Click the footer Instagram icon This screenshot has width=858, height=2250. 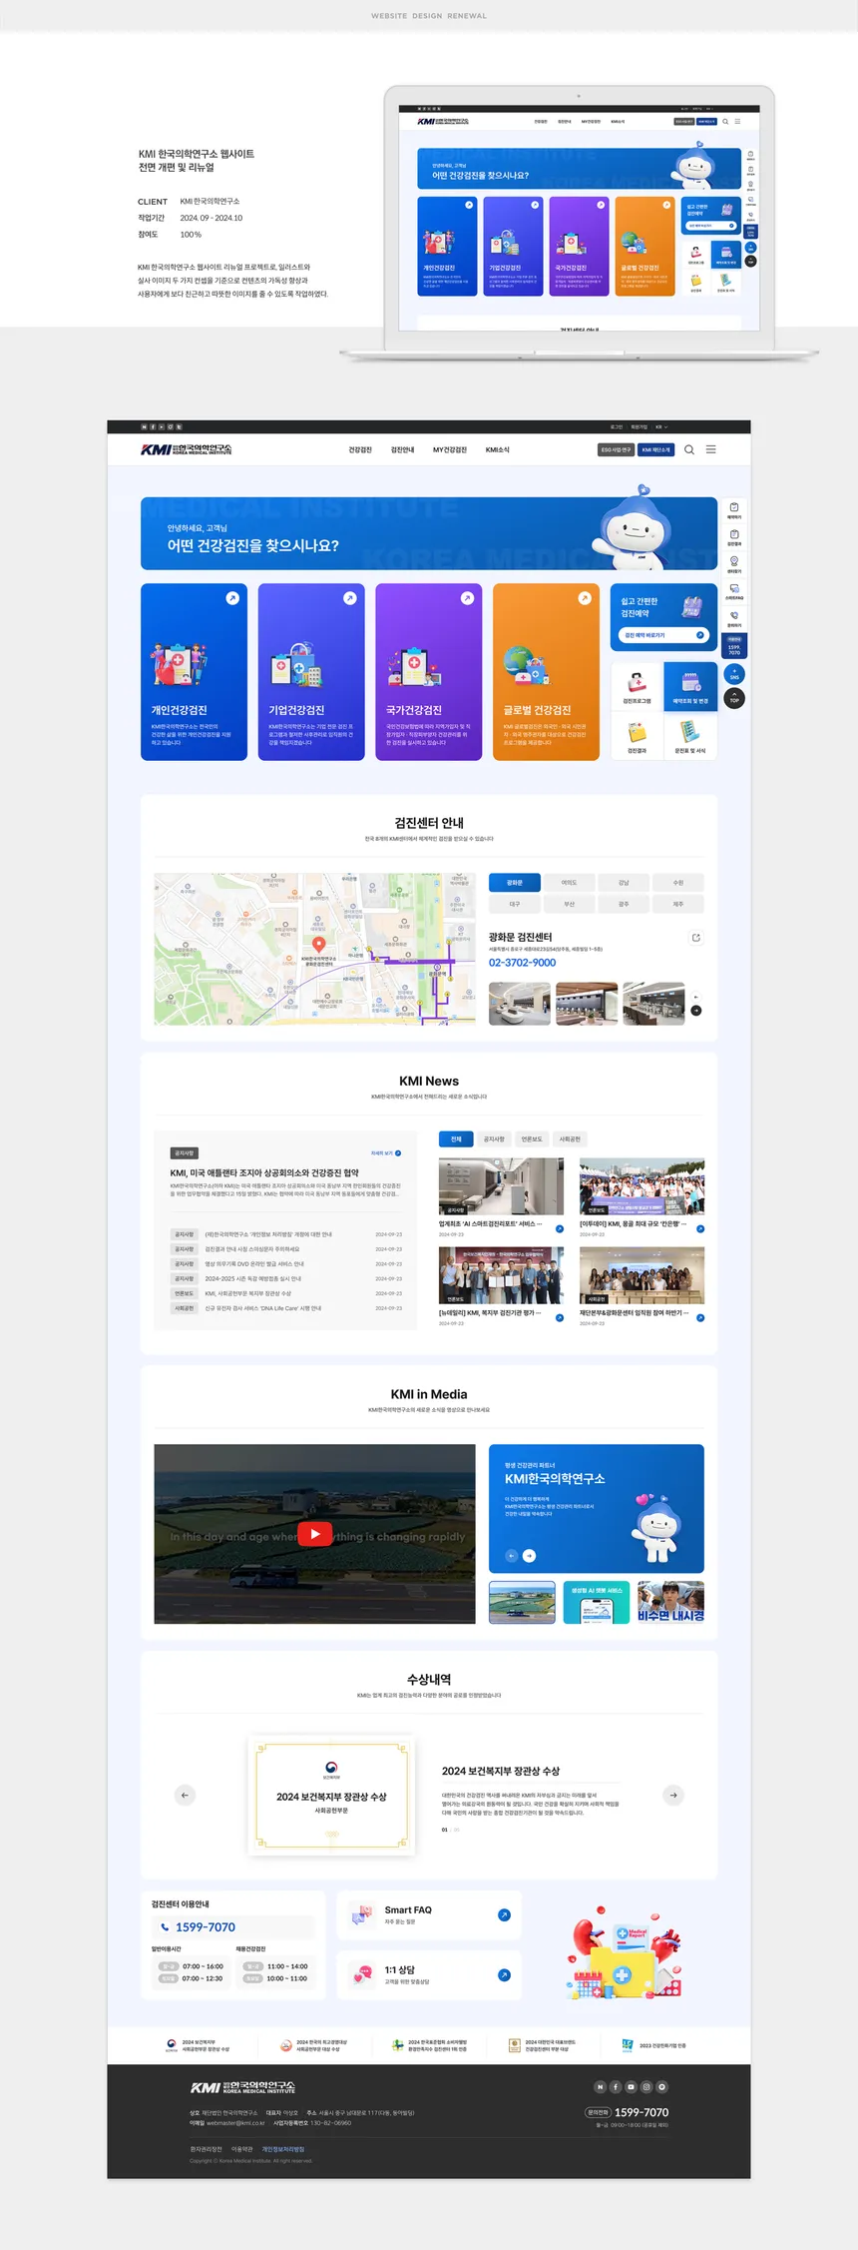pos(646,2086)
